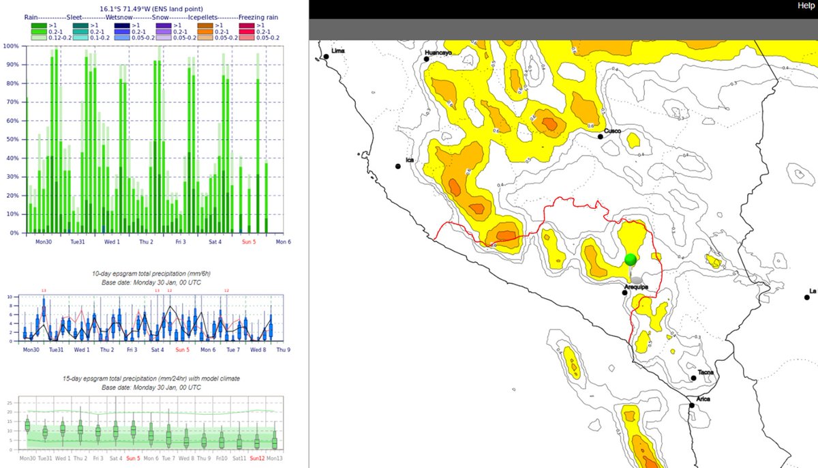818x468 pixels.
Task: Click the 'Icepellets' legend heading
Action: coord(202,18)
